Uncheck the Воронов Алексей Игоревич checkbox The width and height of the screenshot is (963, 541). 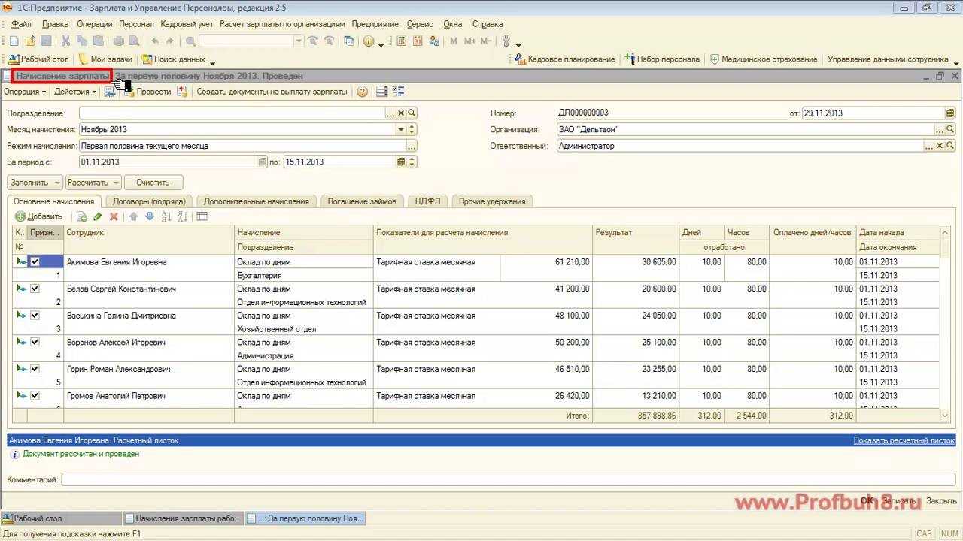pyautogui.click(x=35, y=342)
